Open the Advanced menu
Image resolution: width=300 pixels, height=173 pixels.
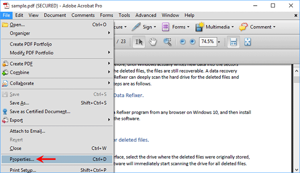pyautogui.click(x=146, y=15)
